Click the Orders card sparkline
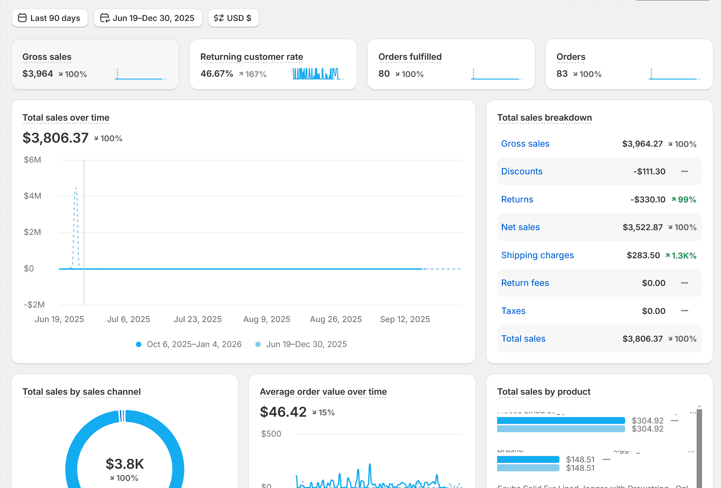Viewport: 721px width, 488px height. [674, 74]
